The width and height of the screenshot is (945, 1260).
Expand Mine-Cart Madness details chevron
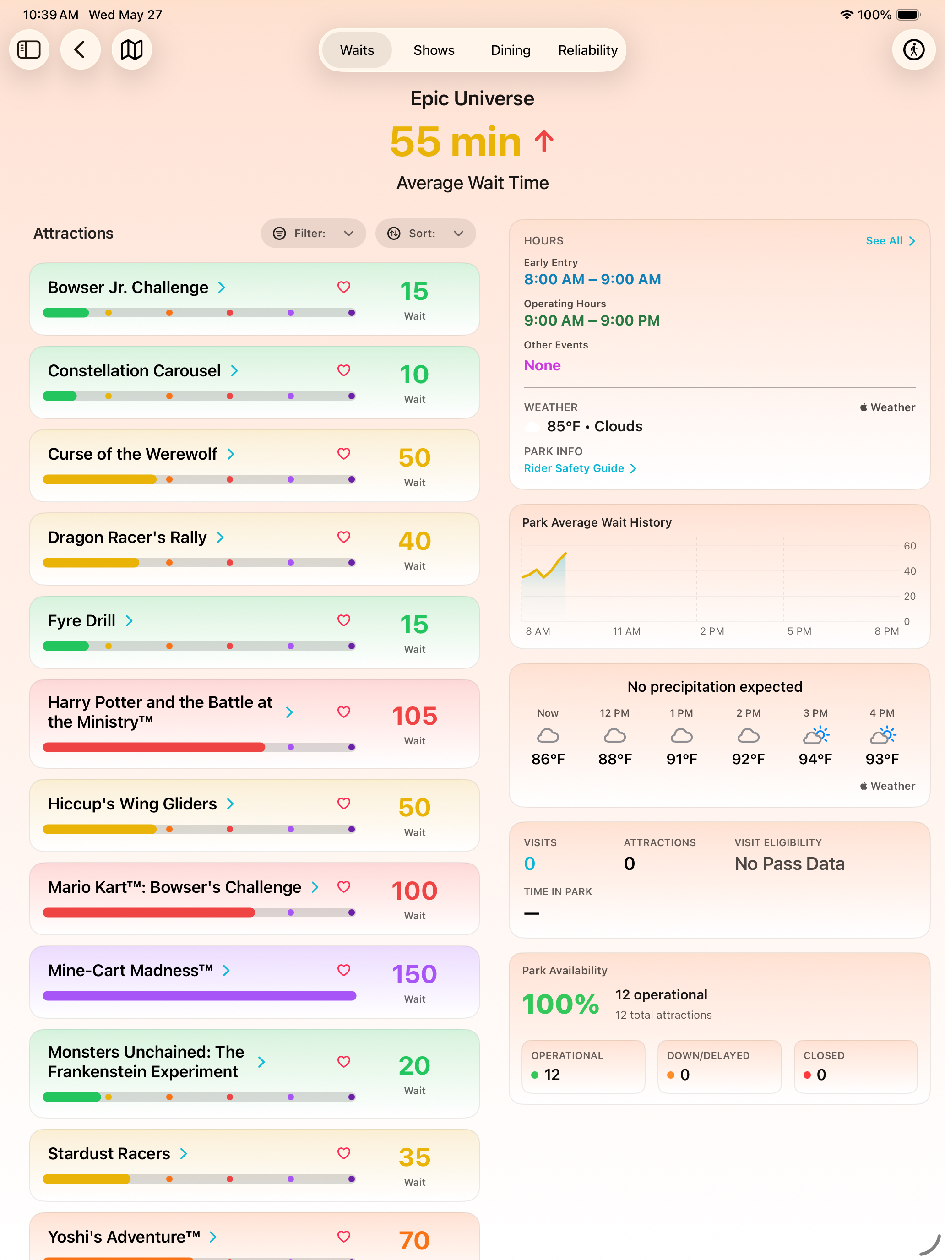click(227, 970)
